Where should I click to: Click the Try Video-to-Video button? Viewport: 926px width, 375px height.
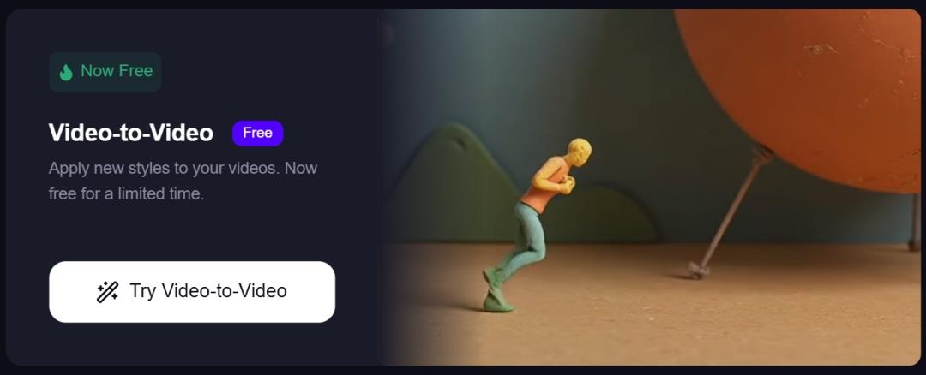192,291
